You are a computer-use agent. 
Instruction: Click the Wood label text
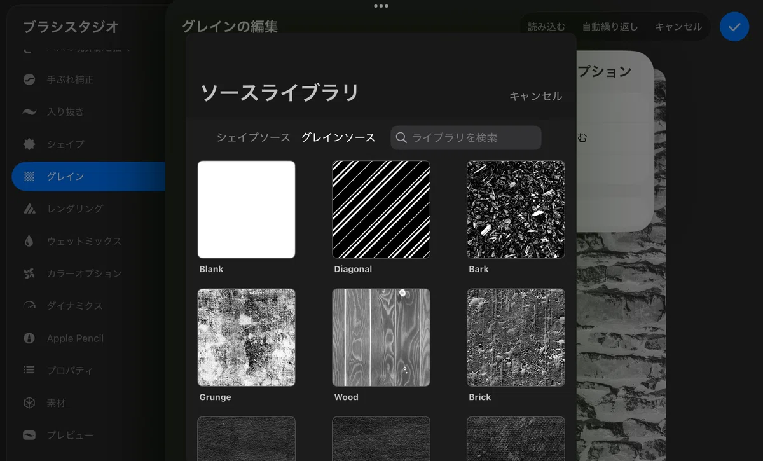(347, 397)
